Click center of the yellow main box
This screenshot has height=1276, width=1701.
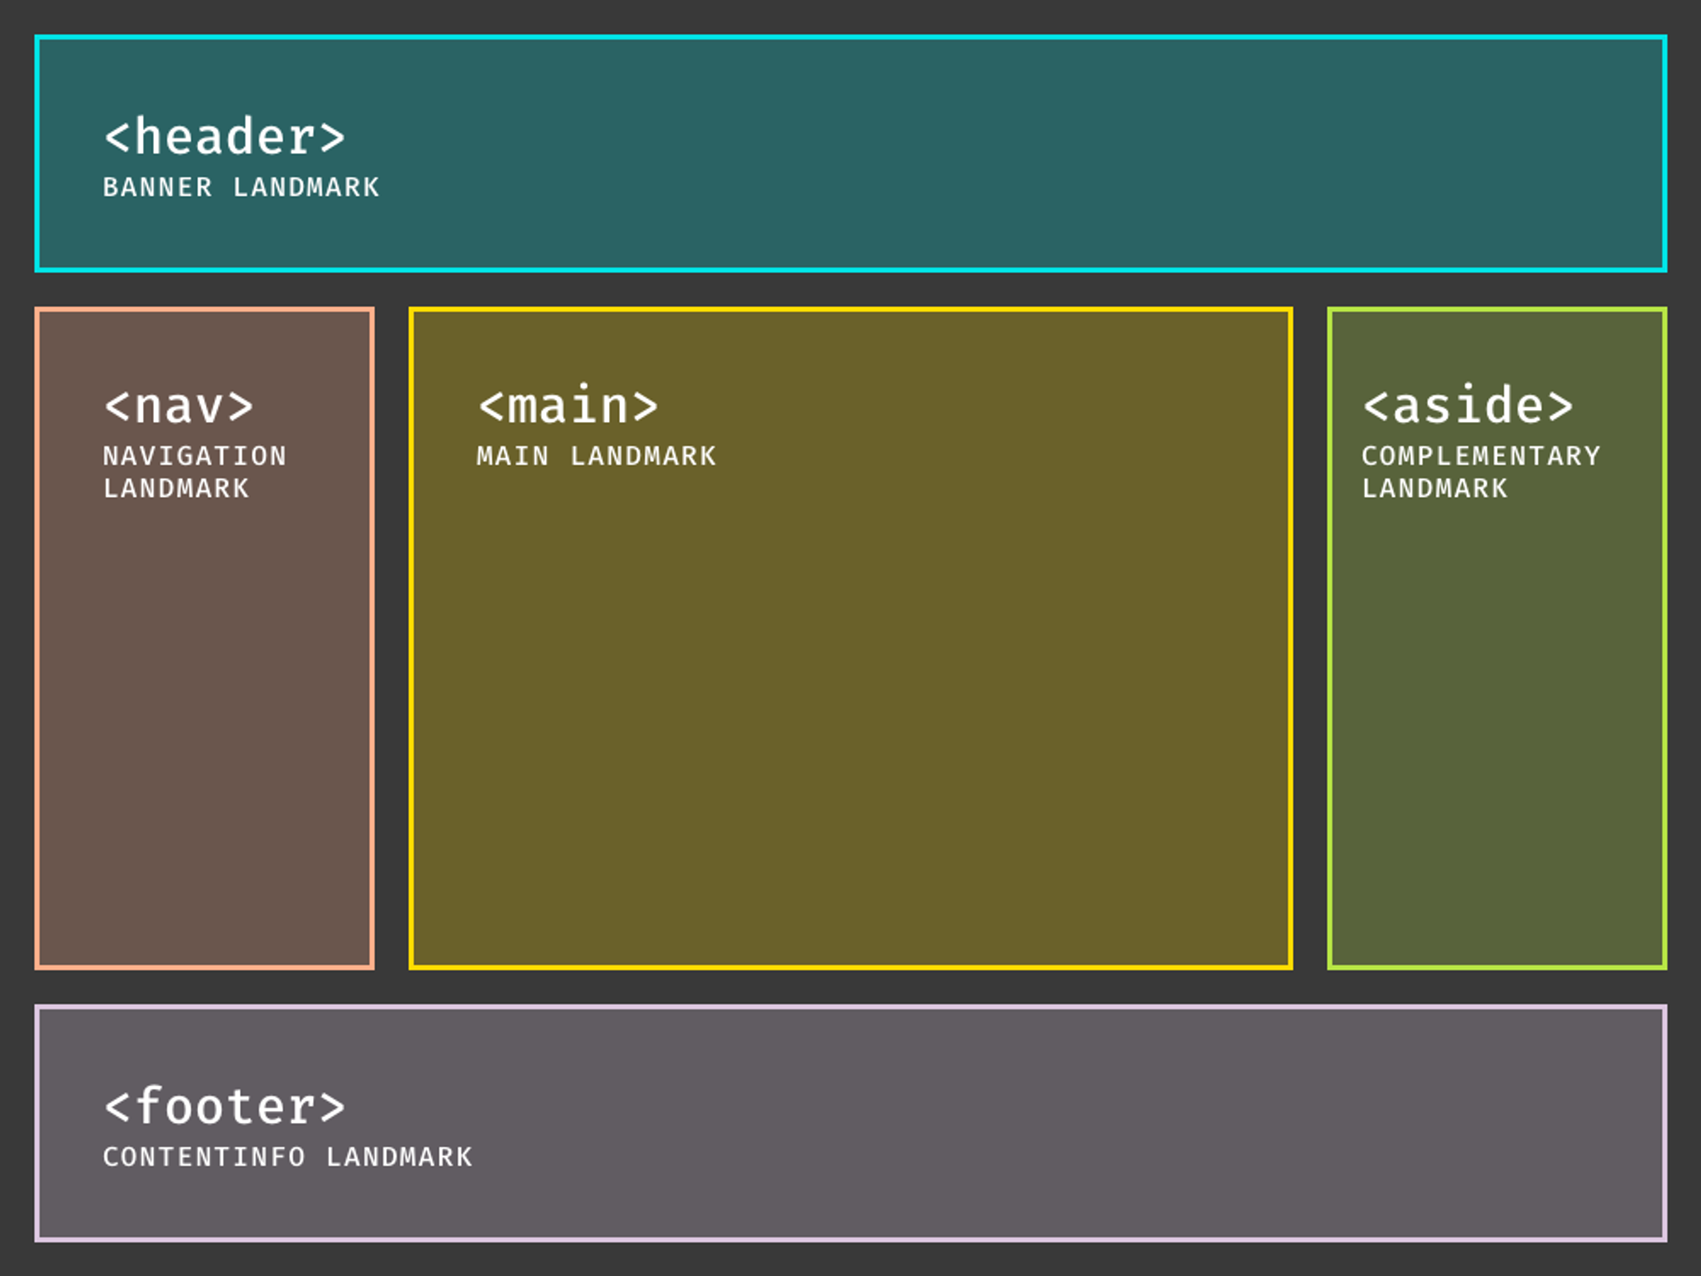click(850, 638)
